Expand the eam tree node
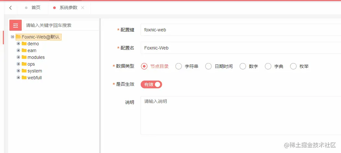341x153 pixels. [18, 50]
